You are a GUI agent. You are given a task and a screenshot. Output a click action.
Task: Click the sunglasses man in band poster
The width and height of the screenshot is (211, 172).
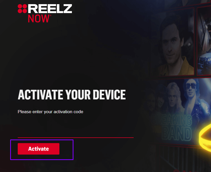(x=191, y=88)
